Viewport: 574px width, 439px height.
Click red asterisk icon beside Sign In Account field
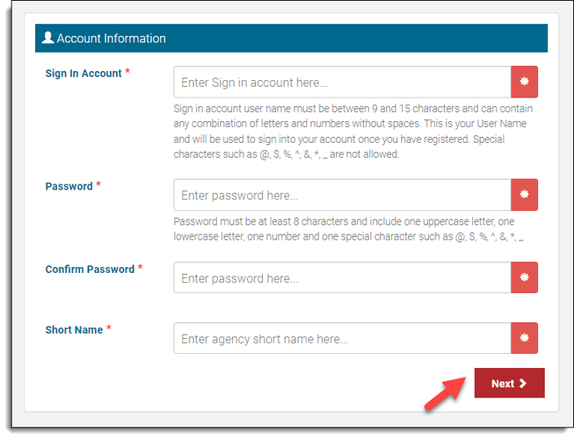525,83
